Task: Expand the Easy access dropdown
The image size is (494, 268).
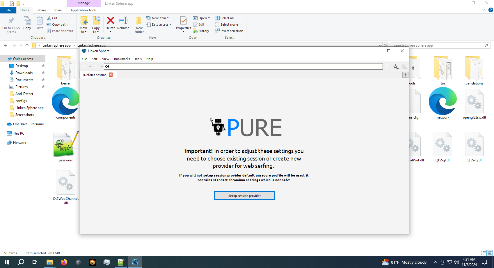Action: tap(159, 25)
